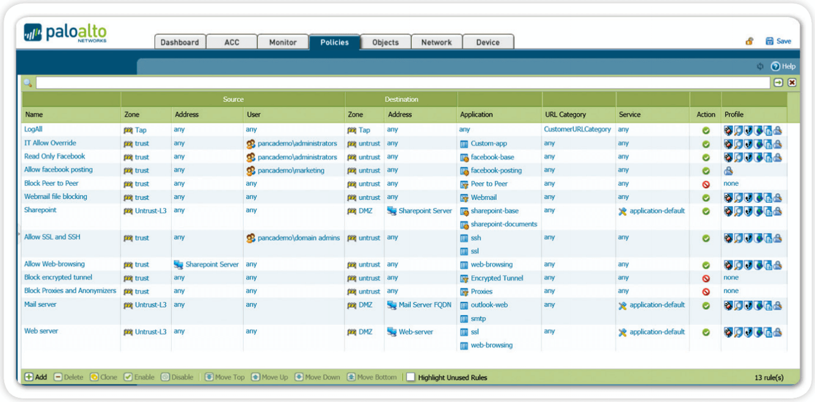The height and width of the screenshot is (402, 815).
Task: Clear the filter with the red X icon
Action: 792,82
